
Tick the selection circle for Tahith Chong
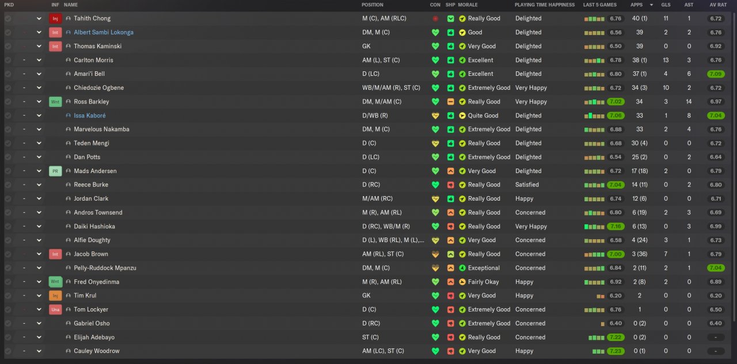tap(8, 18)
